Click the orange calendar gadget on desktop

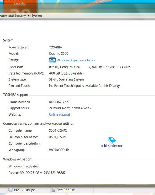[20, 7]
